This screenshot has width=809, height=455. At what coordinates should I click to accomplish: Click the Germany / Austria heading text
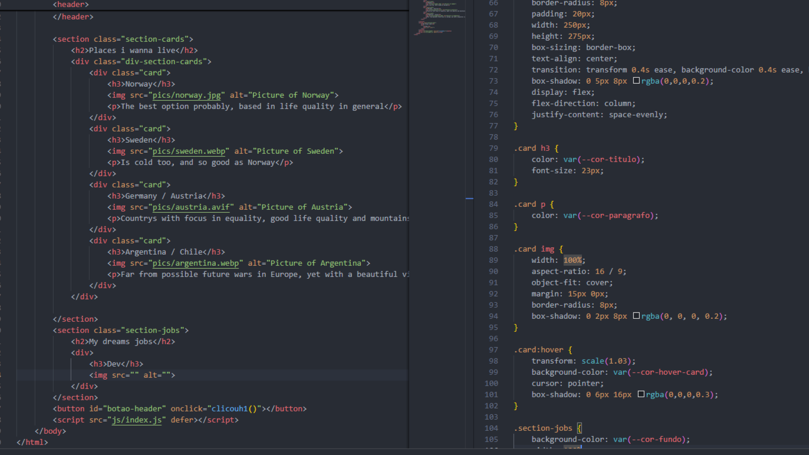coord(164,196)
